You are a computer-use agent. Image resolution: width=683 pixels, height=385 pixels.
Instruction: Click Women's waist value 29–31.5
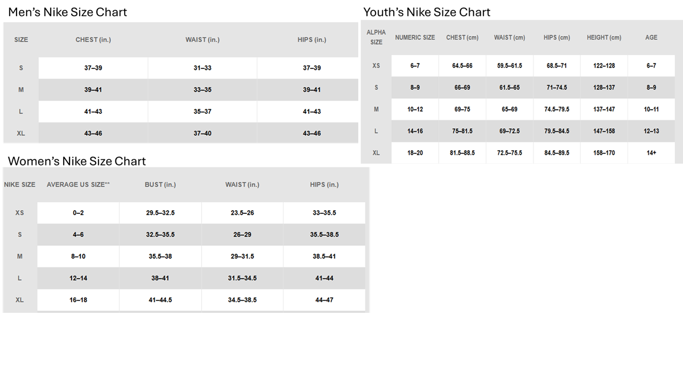(242, 257)
